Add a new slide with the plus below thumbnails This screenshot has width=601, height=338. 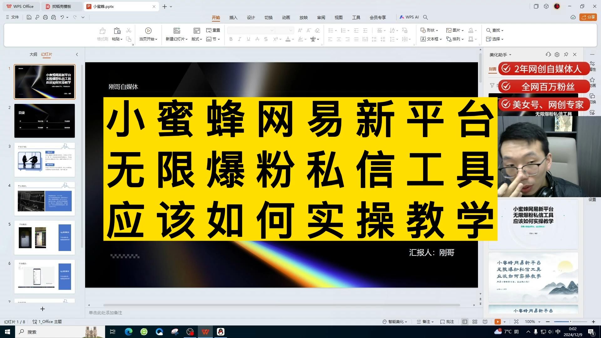tap(43, 309)
